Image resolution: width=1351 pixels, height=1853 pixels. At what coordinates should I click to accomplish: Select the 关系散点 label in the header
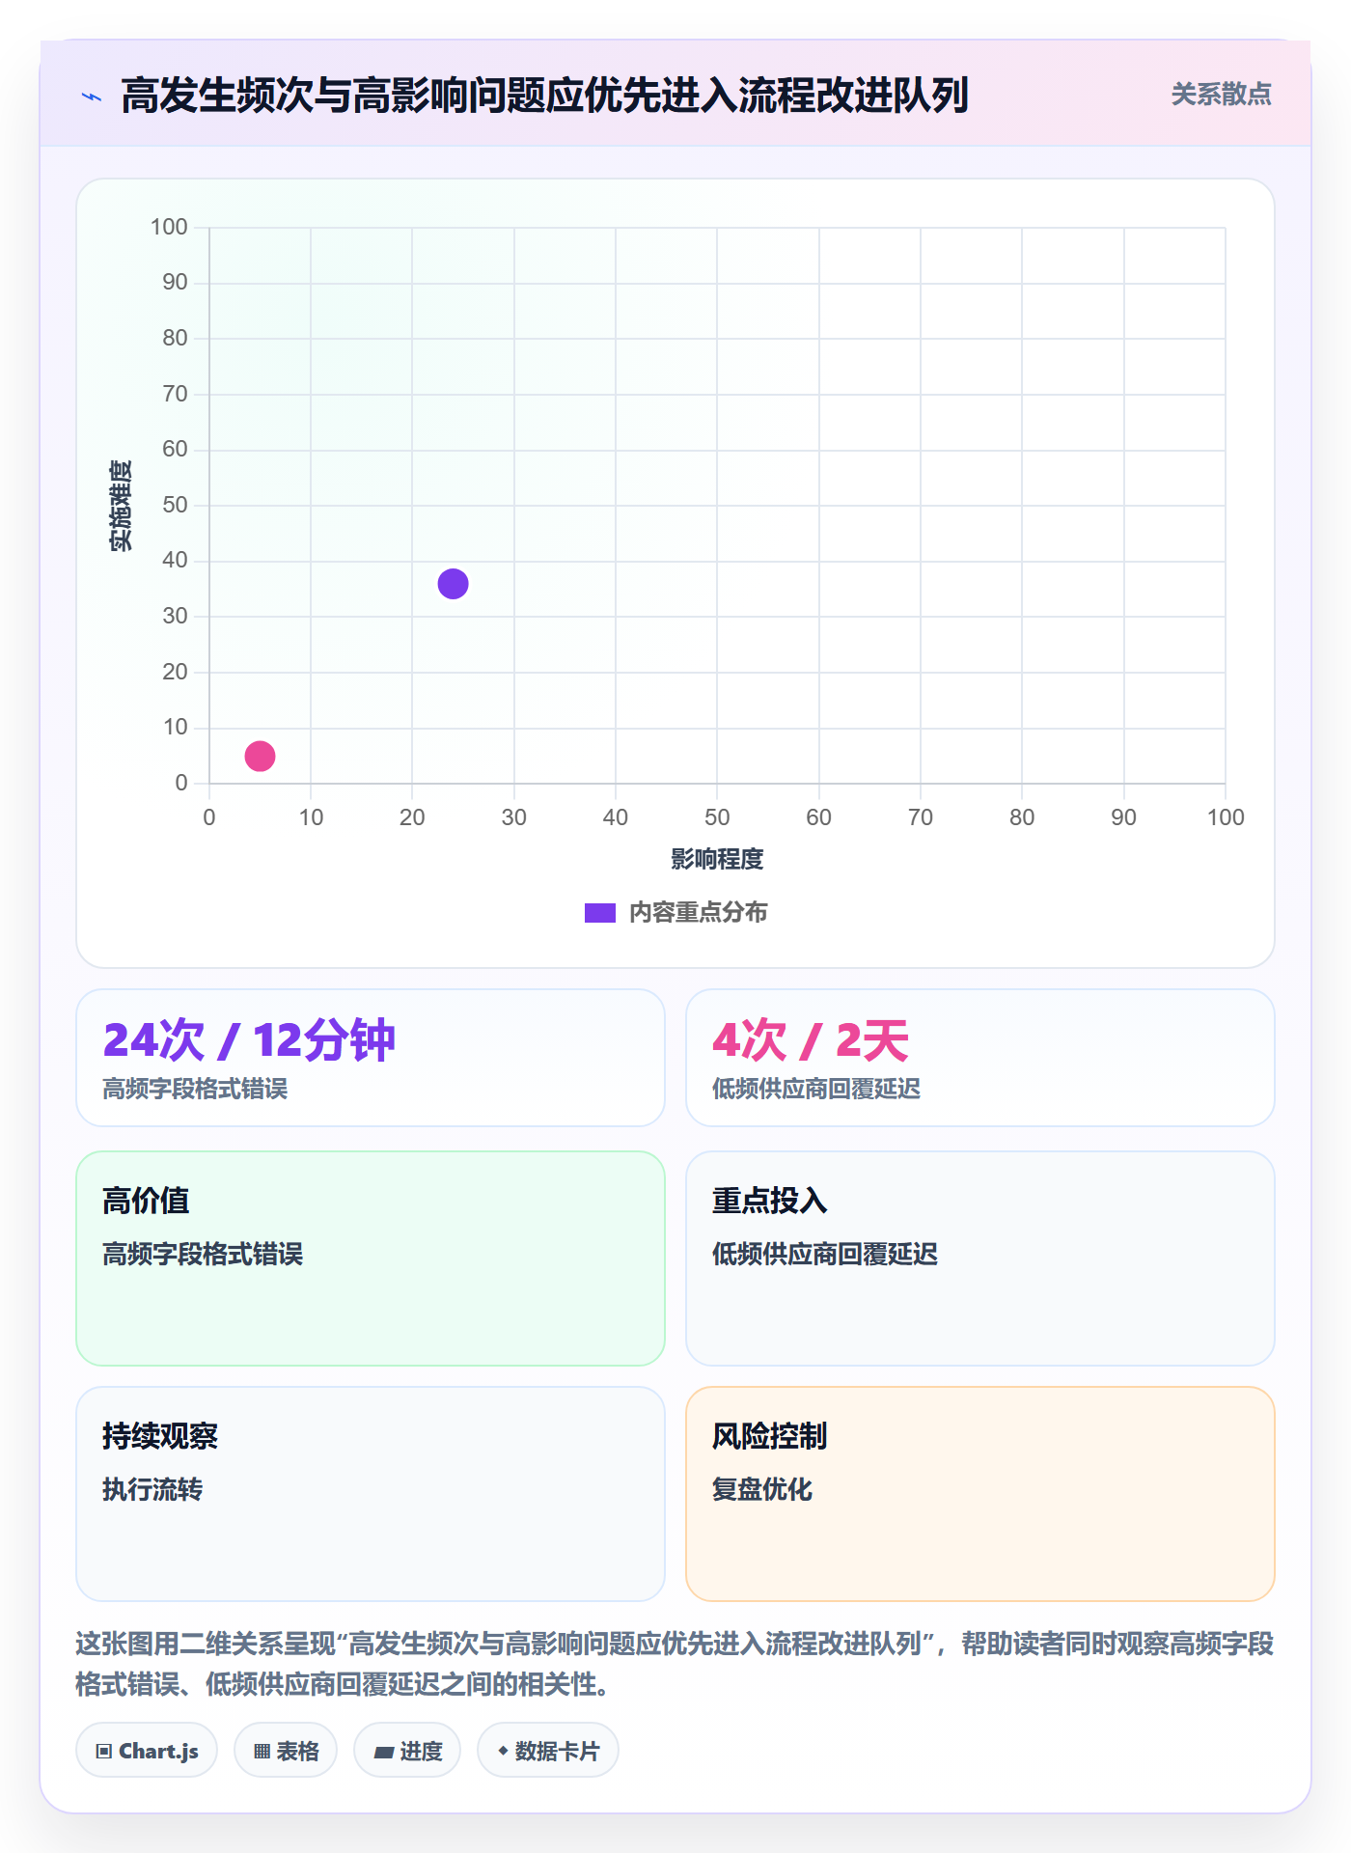1221,95
